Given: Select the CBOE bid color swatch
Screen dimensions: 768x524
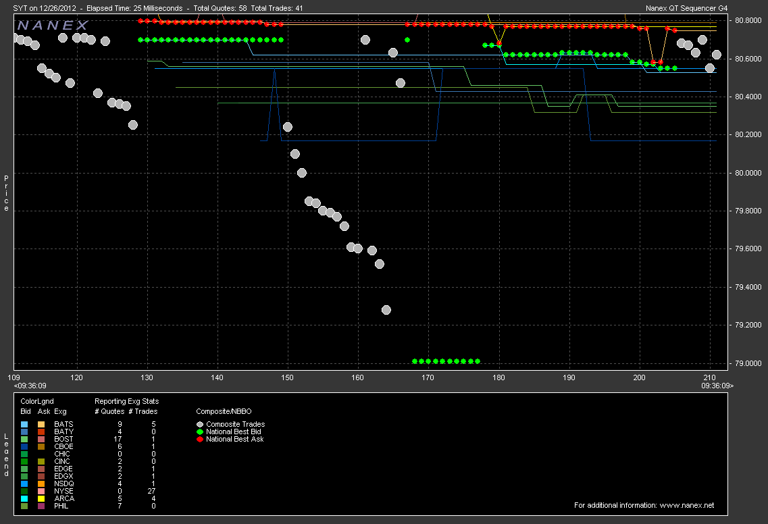Looking at the screenshot, I should tap(24, 446).
